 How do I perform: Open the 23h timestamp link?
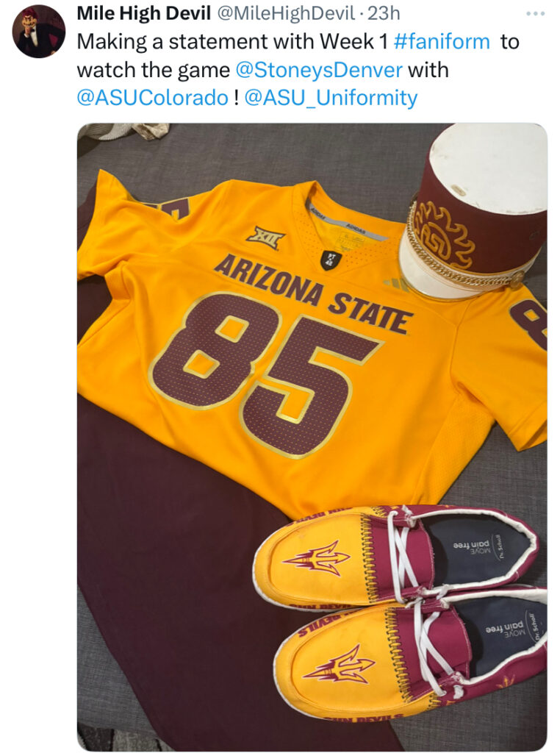384,13
